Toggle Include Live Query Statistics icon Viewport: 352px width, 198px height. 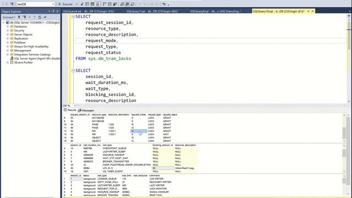(x=110, y=4)
